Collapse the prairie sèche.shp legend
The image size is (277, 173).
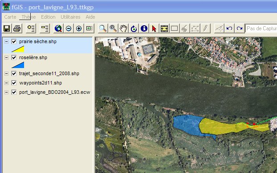click(x=6, y=42)
